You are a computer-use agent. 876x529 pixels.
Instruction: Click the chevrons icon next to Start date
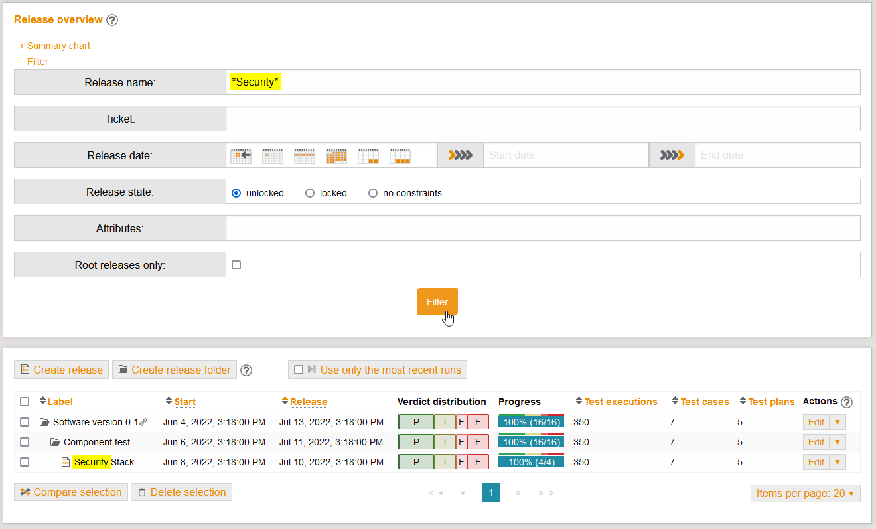coord(460,155)
